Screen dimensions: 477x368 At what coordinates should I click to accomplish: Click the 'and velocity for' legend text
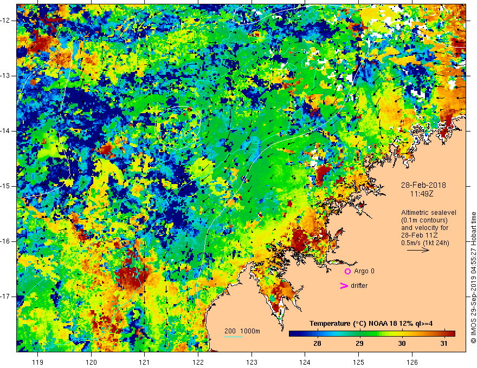click(424, 228)
